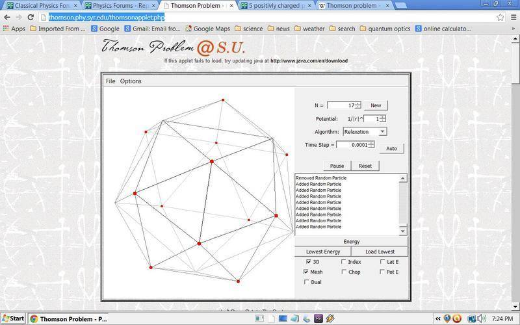
Task: Open the weather bookmarks folder
Action: pyautogui.click(x=309, y=29)
